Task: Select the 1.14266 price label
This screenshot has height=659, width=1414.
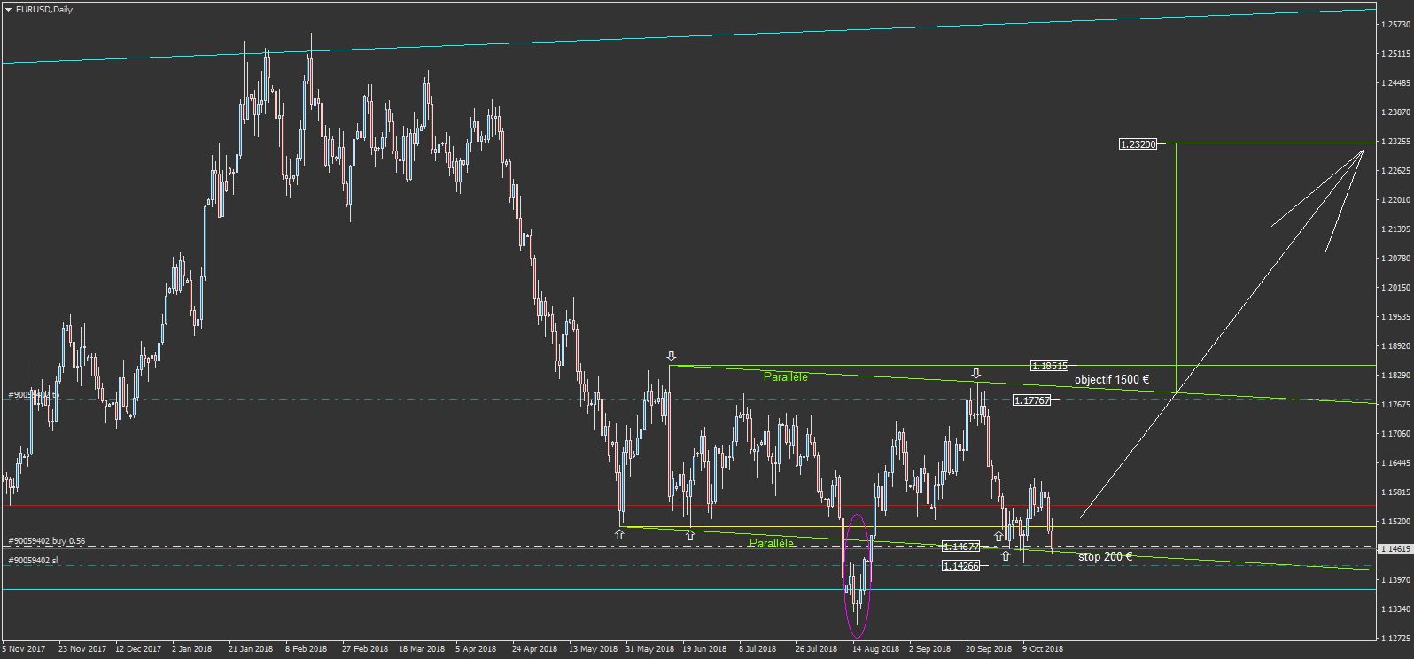Action: [961, 566]
